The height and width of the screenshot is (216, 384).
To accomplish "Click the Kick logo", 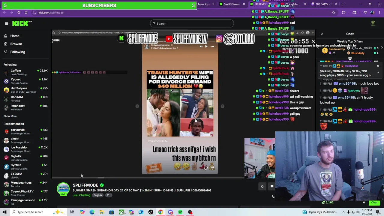I will pyautogui.click(x=22, y=23).
